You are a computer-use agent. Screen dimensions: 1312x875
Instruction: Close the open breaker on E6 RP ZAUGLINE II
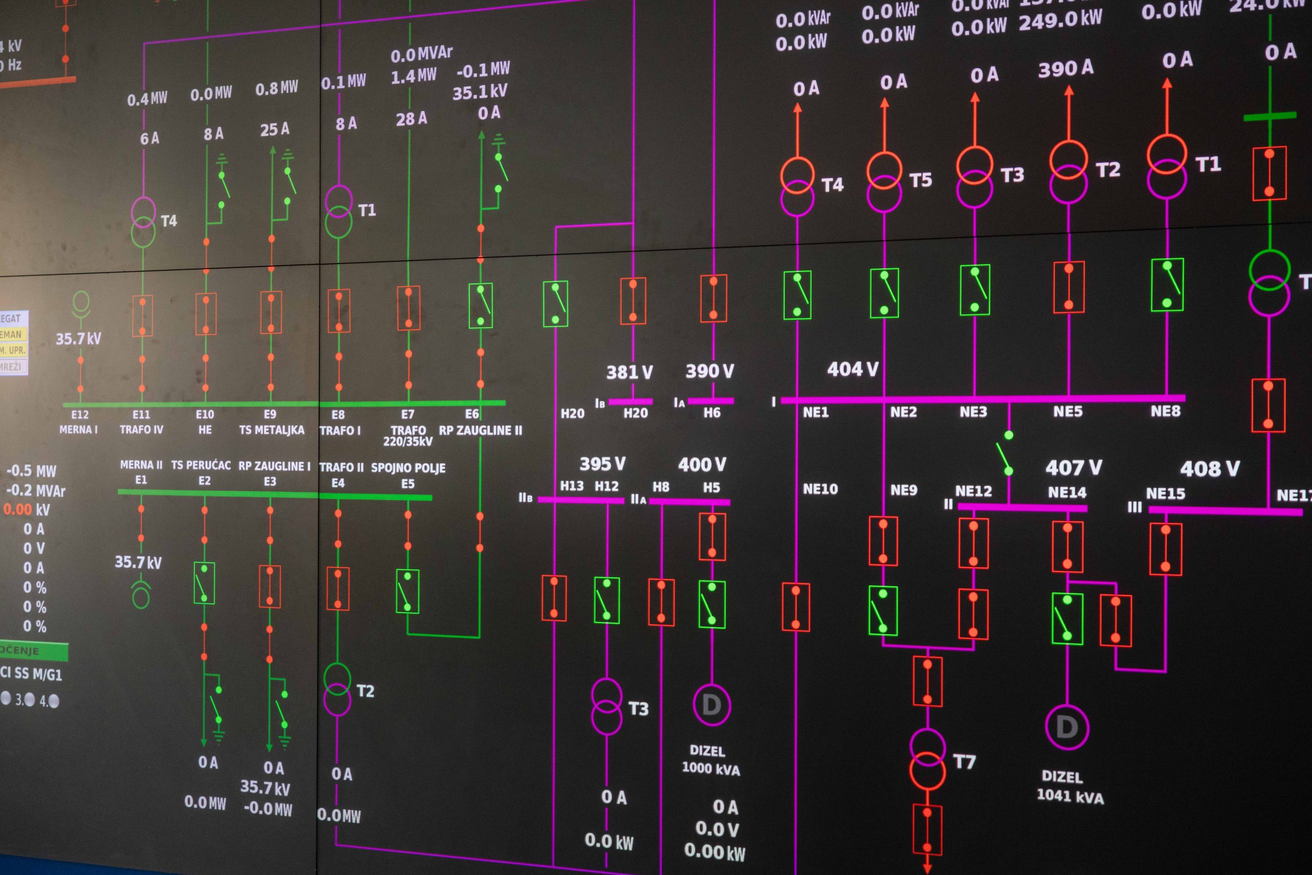480,305
